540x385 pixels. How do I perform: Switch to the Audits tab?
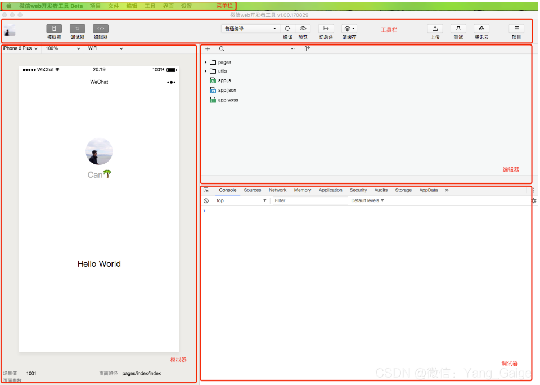click(x=381, y=190)
